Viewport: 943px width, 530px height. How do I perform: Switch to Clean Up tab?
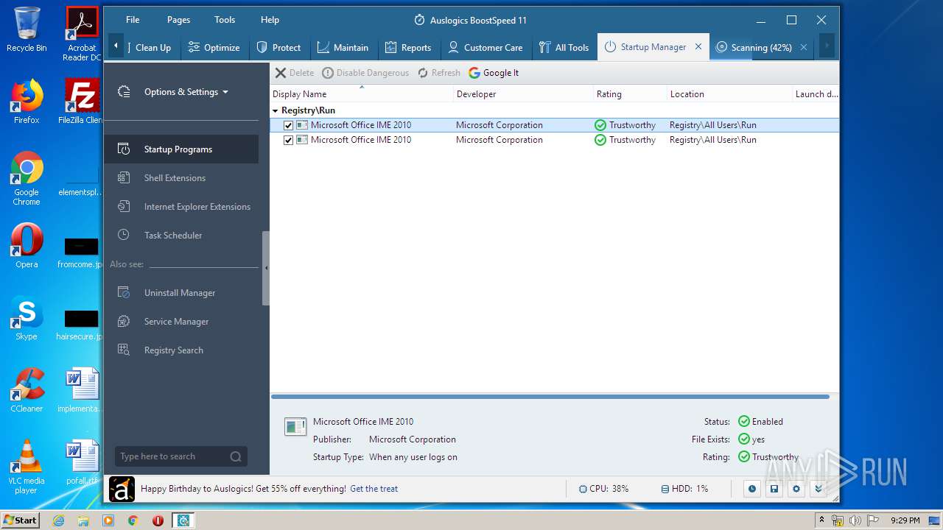pos(153,47)
